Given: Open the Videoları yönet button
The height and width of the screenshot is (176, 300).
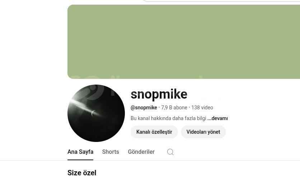Looking at the screenshot, I should 203,132.
